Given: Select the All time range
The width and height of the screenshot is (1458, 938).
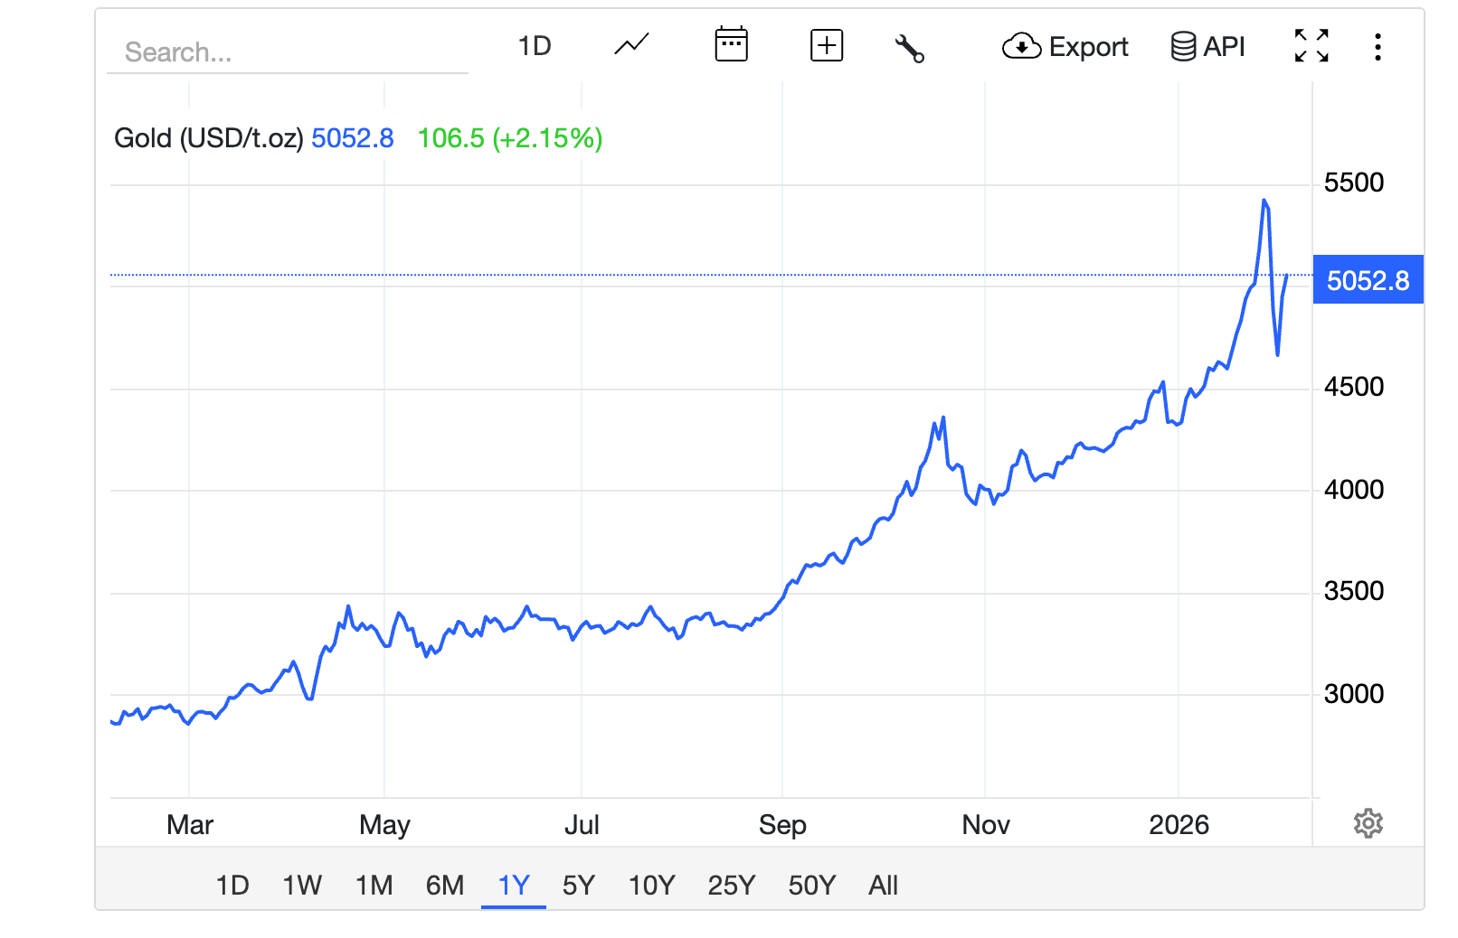Looking at the screenshot, I should click(883, 885).
